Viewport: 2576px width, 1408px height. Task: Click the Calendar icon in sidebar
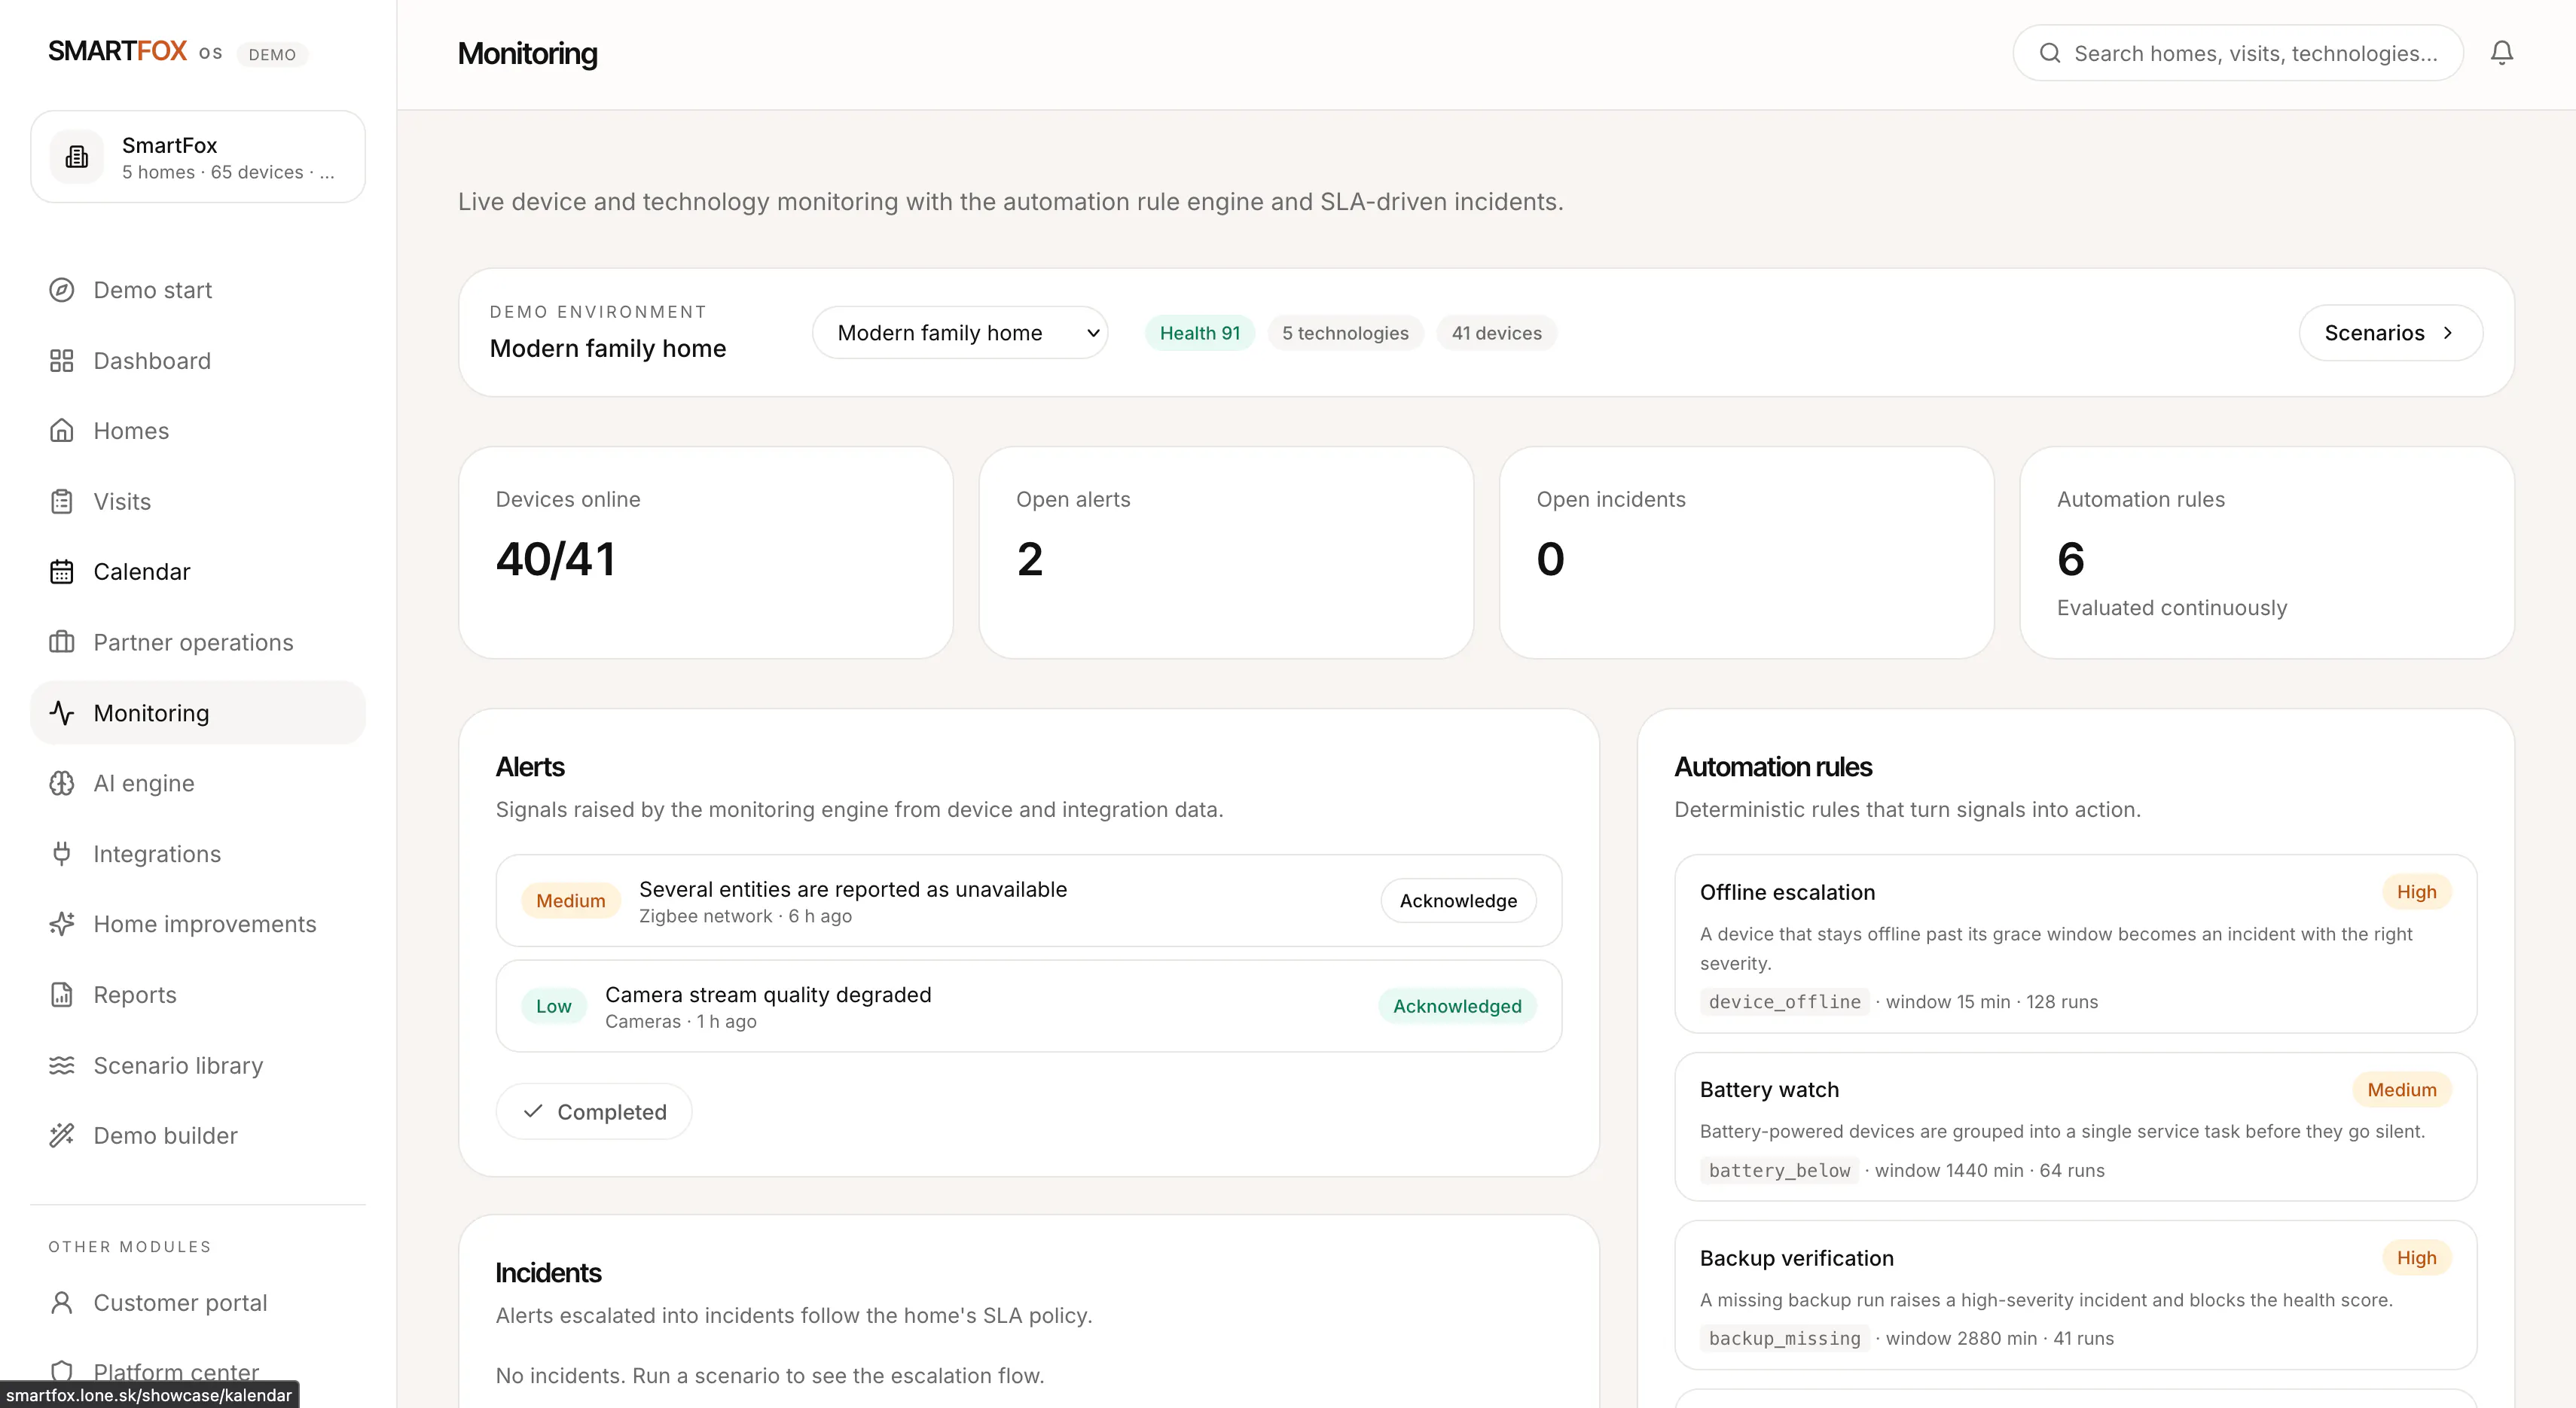tap(62, 571)
